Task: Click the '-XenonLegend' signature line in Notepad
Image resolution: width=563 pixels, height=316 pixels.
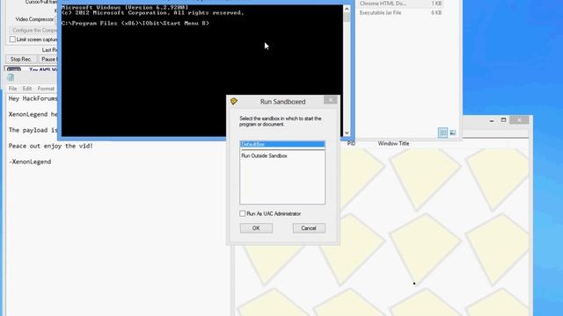Action: pyautogui.click(x=30, y=162)
